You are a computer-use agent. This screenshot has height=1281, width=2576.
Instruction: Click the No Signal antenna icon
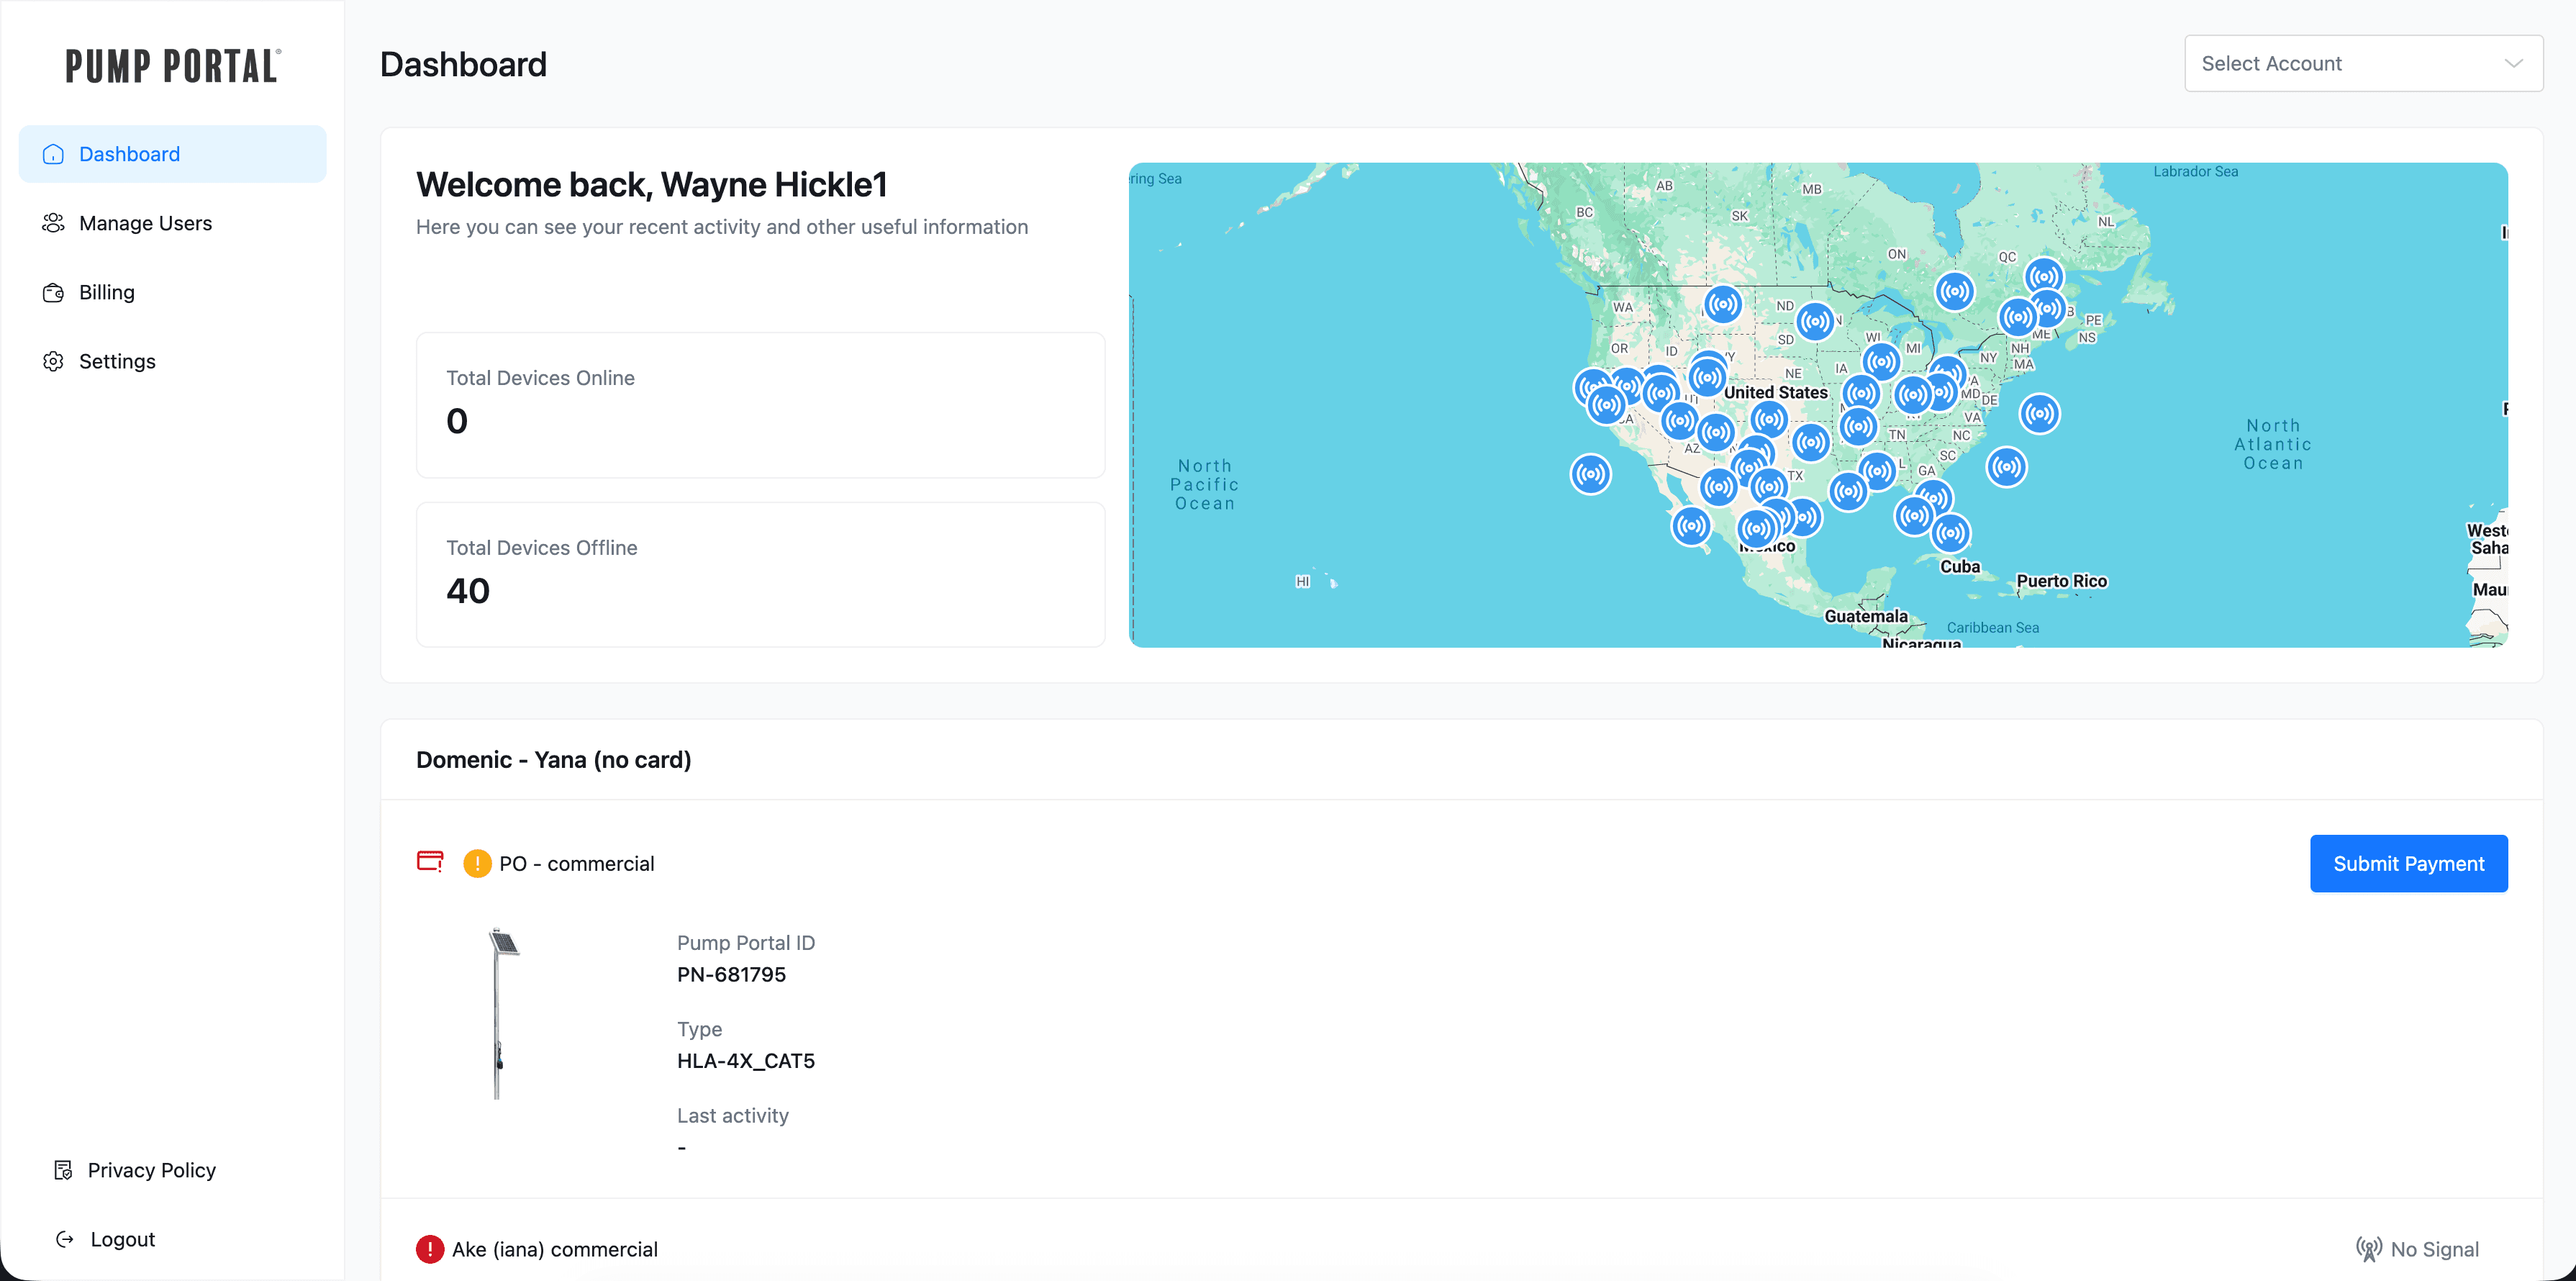click(2368, 1249)
